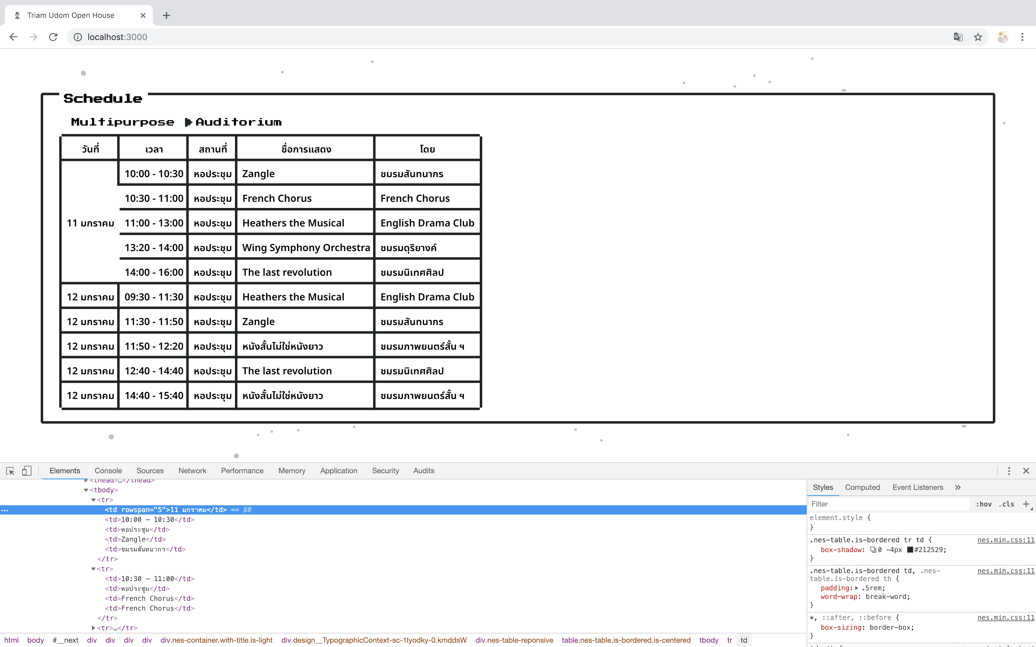Viewport: 1036px width, 647px height.
Task: Add new style rule plus icon
Action: pos(1026,504)
